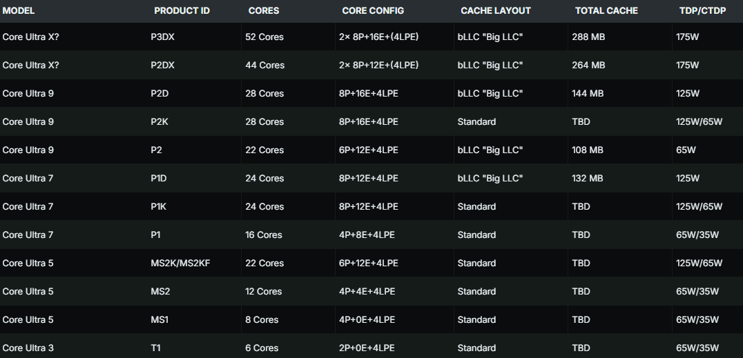Select the CORES column header

pyautogui.click(x=264, y=11)
